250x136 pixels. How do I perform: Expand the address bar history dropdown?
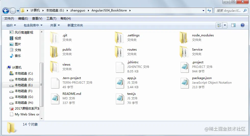(203, 11)
